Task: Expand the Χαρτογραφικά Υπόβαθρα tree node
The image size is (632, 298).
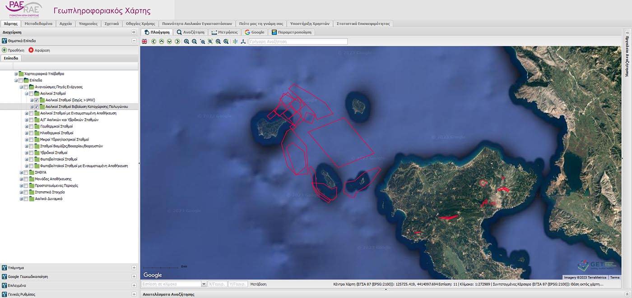Action: [16, 74]
